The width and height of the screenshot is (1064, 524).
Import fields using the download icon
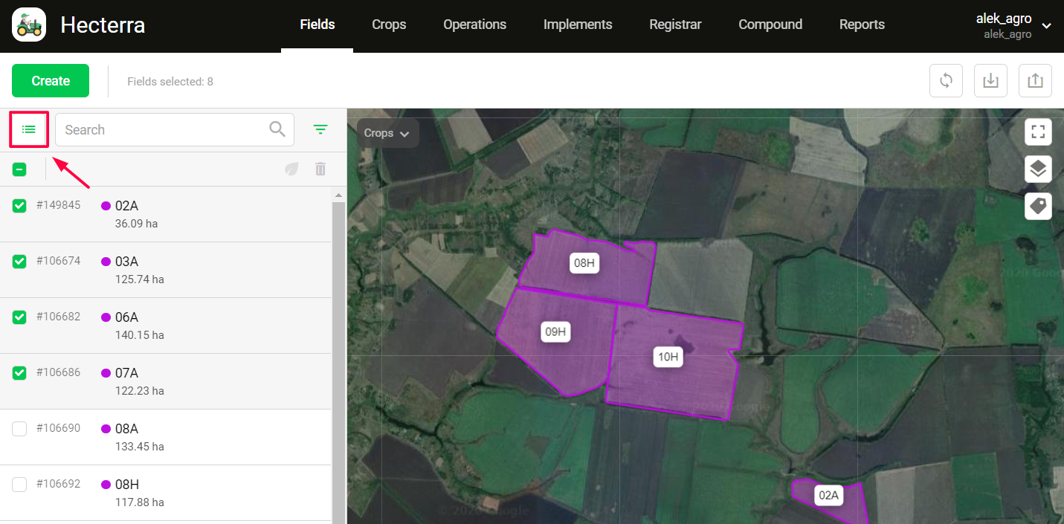(990, 80)
